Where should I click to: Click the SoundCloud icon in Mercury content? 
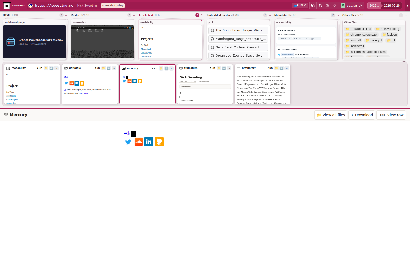pyautogui.click(x=139, y=142)
